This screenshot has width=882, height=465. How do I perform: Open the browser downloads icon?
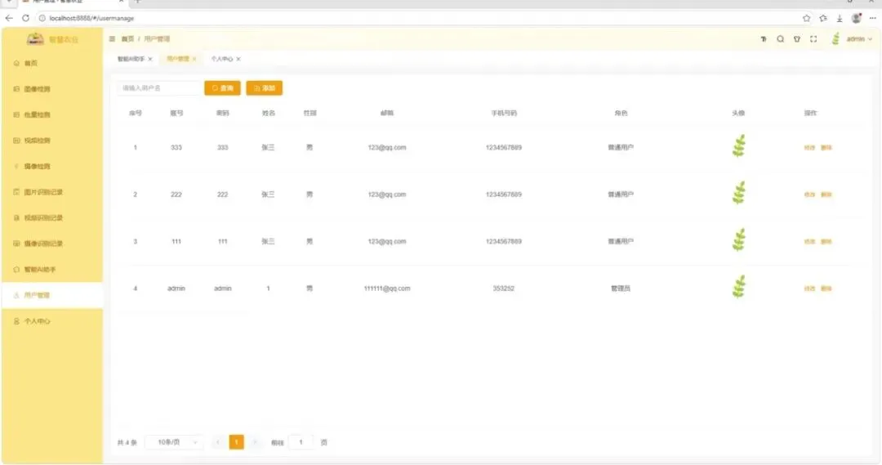pyautogui.click(x=840, y=18)
